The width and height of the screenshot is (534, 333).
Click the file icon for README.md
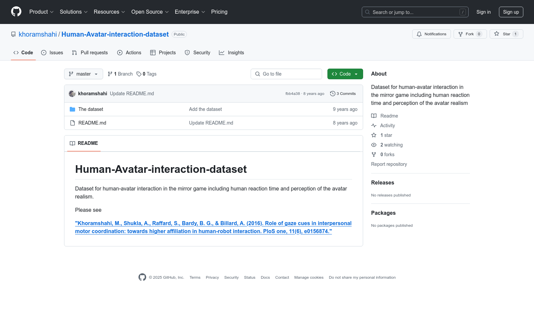pos(72,123)
